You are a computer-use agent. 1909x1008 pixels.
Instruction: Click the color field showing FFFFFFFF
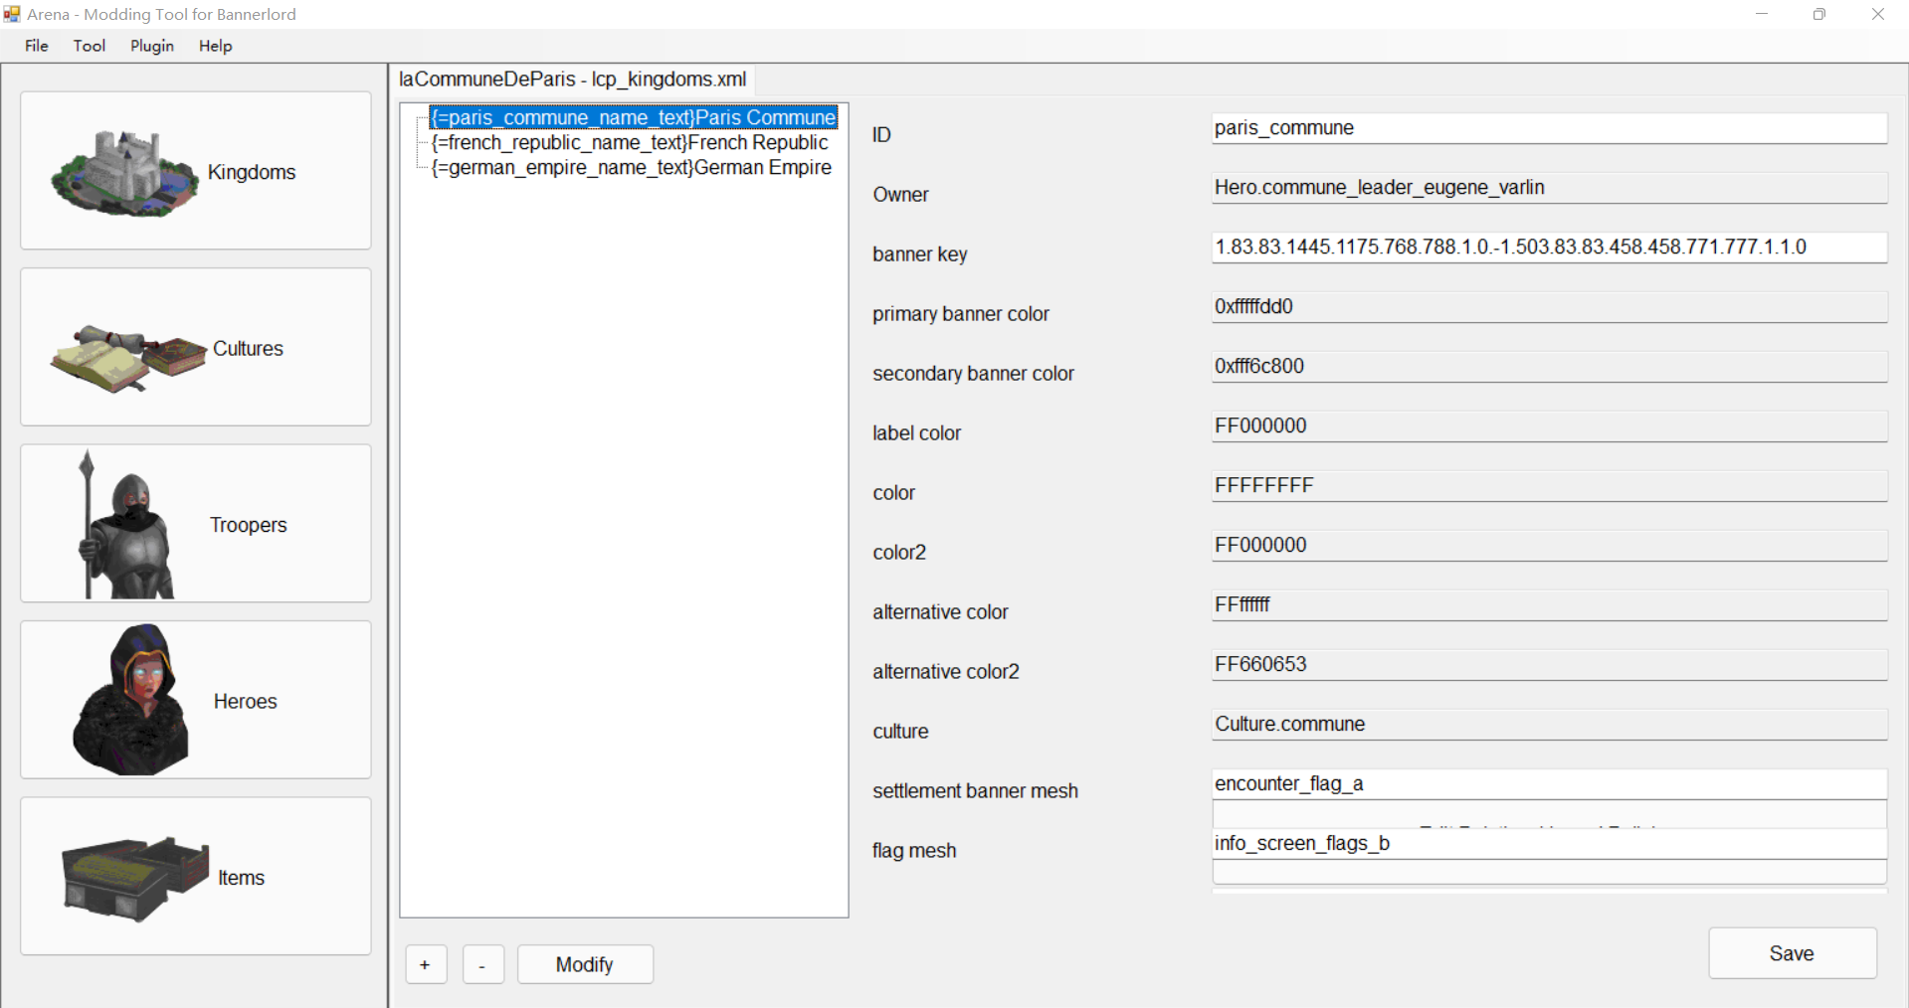(x=1549, y=486)
